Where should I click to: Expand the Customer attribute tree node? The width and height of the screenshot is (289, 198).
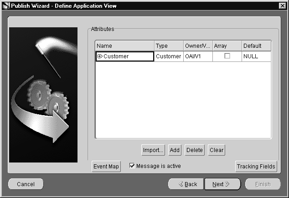[100, 56]
